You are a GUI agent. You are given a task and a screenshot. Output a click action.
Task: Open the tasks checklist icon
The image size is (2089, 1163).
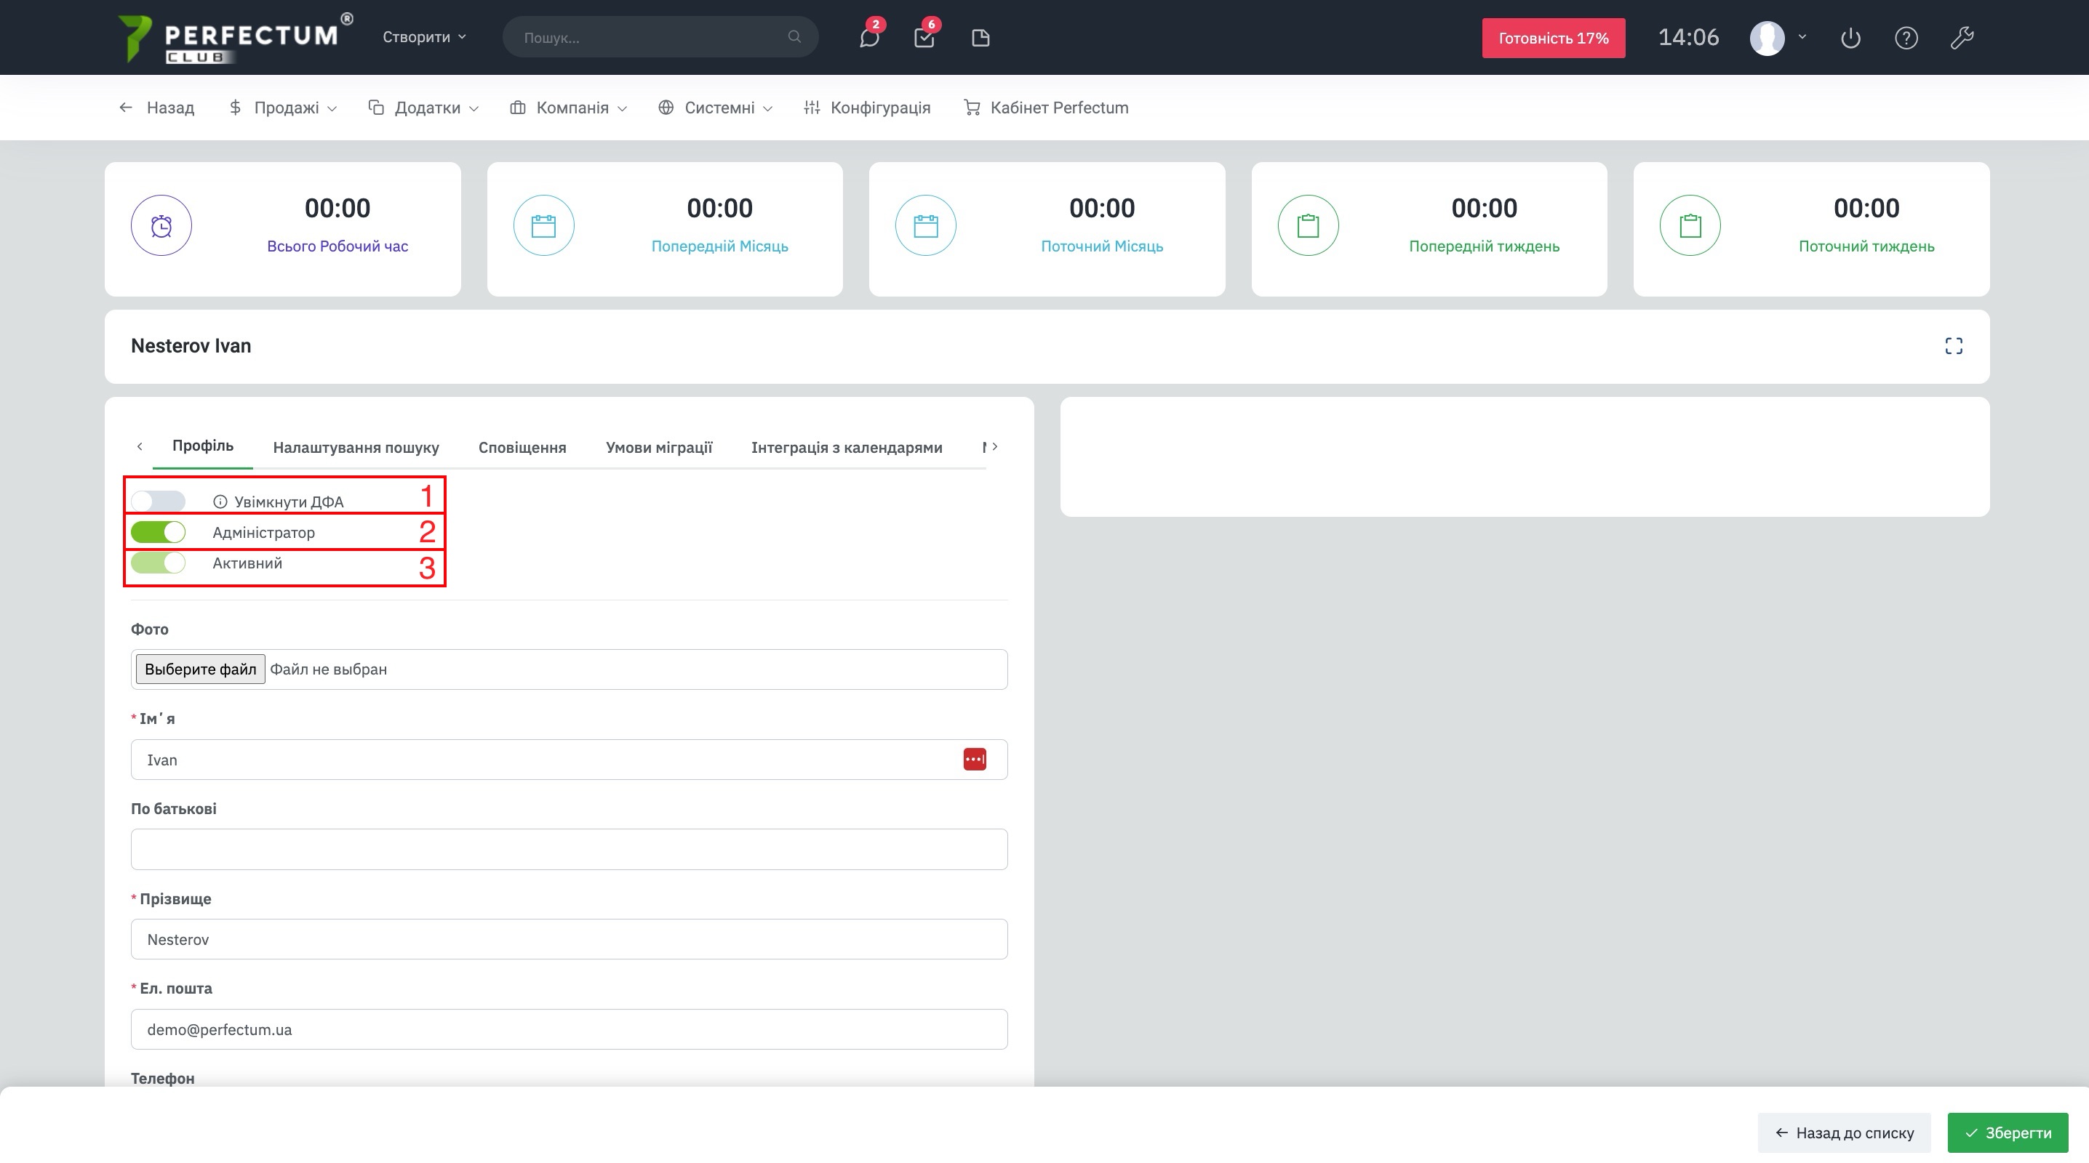[x=924, y=38]
